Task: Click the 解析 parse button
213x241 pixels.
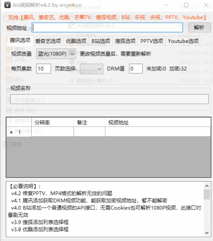Action: pyautogui.click(x=199, y=27)
